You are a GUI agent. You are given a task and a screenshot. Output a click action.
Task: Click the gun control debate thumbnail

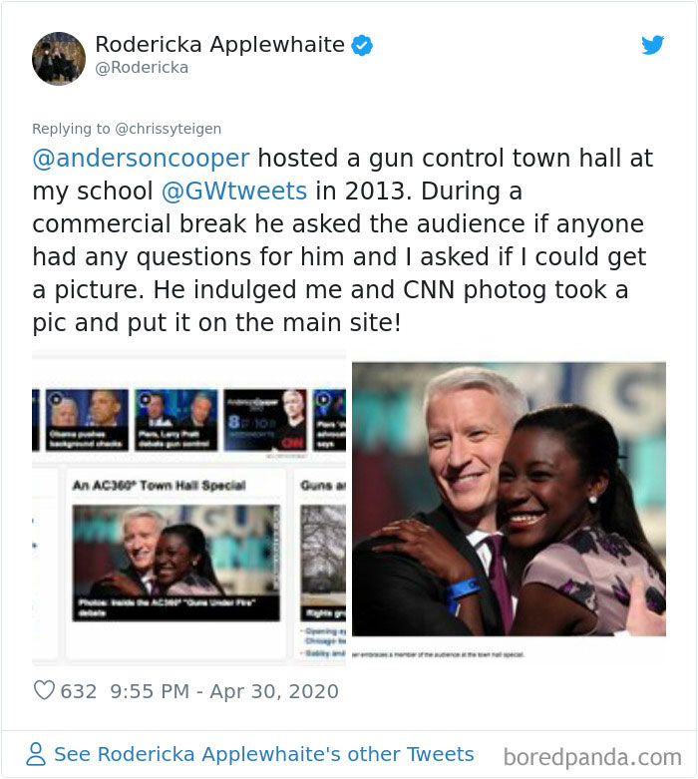tap(175, 420)
